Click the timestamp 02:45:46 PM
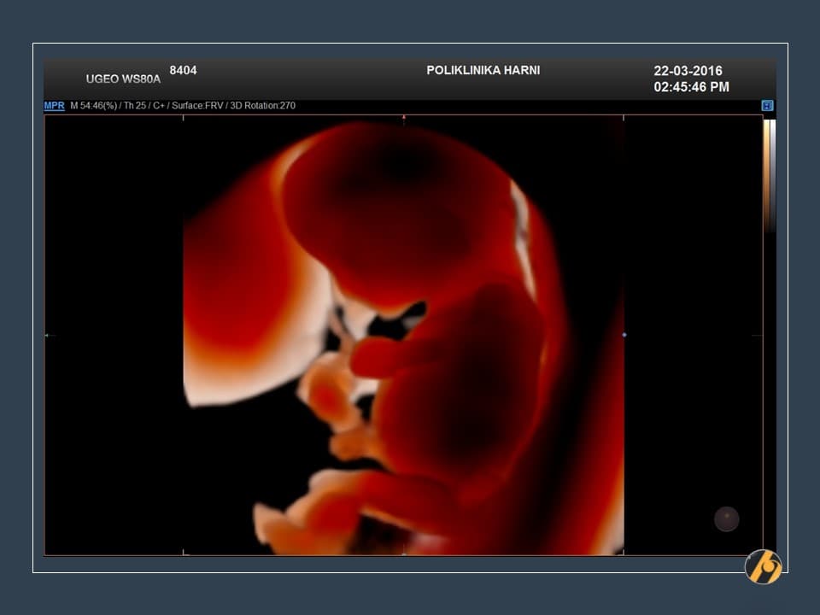The width and height of the screenshot is (820, 615). (x=691, y=87)
